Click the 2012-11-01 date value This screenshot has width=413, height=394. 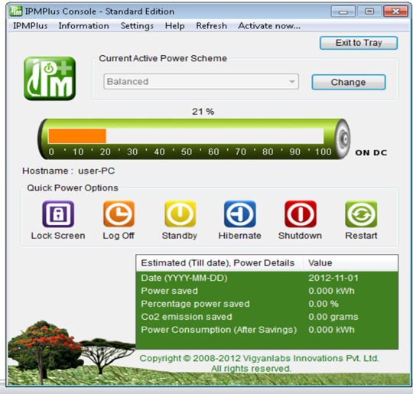pos(333,278)
